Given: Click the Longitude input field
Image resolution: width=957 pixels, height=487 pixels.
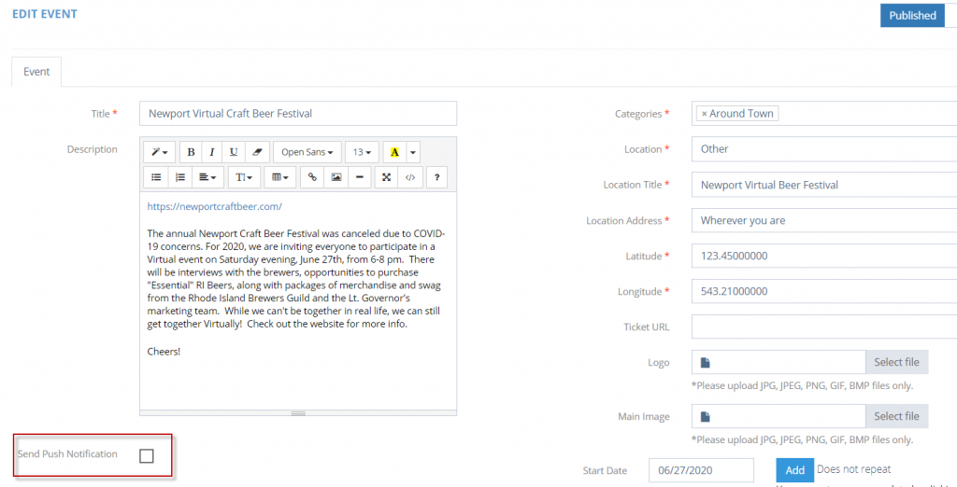Looking at the screenshot, I should [824, 291].
